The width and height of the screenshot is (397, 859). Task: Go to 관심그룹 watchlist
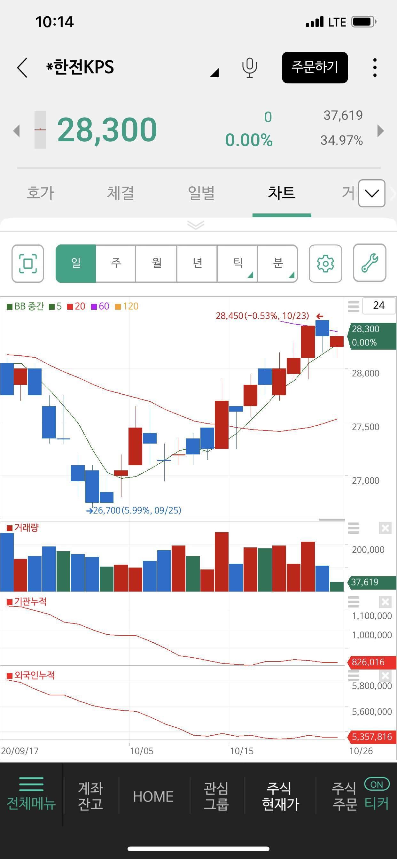[x=216, y=796]
